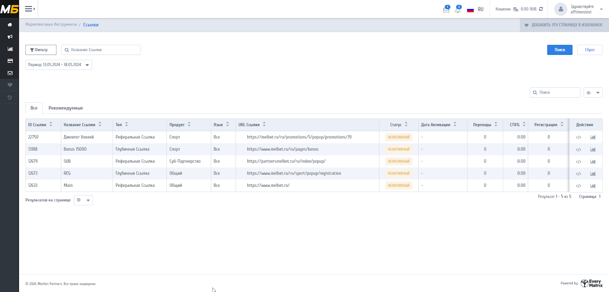The width and height of the screenshot is (609, 292).
Task: Click the MB logo
Action: click(10, 9)
